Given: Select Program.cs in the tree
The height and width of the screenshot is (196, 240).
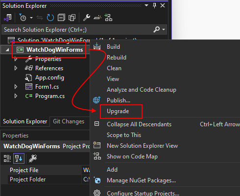Looking at the screenshot, I should 50,96.
